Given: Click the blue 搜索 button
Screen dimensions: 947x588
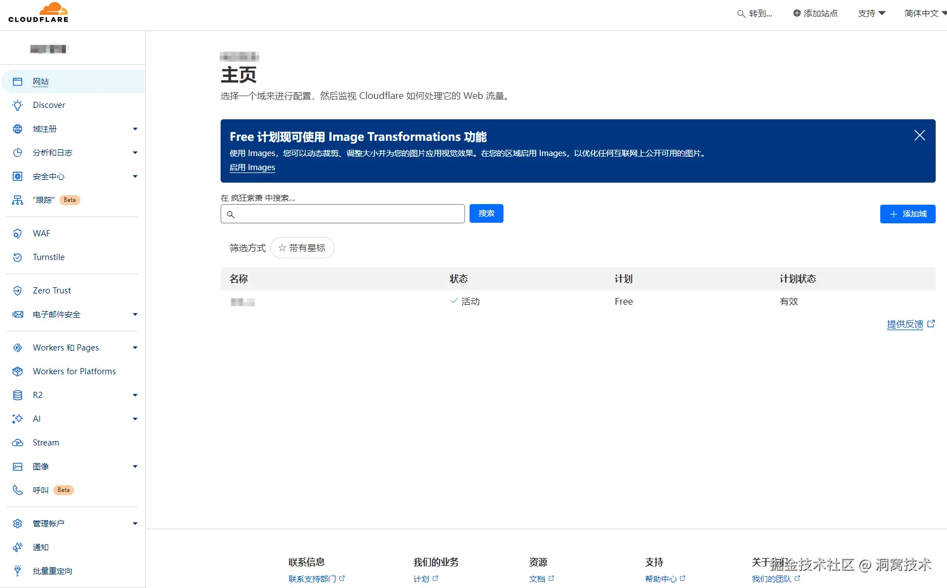Looking at the screenshot, I should tap(487, 214).
